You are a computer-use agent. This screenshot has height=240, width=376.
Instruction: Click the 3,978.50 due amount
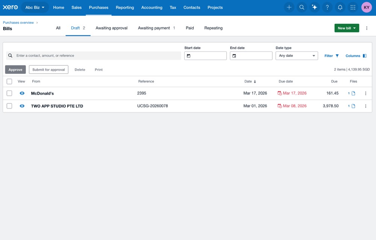coord(331,106)
